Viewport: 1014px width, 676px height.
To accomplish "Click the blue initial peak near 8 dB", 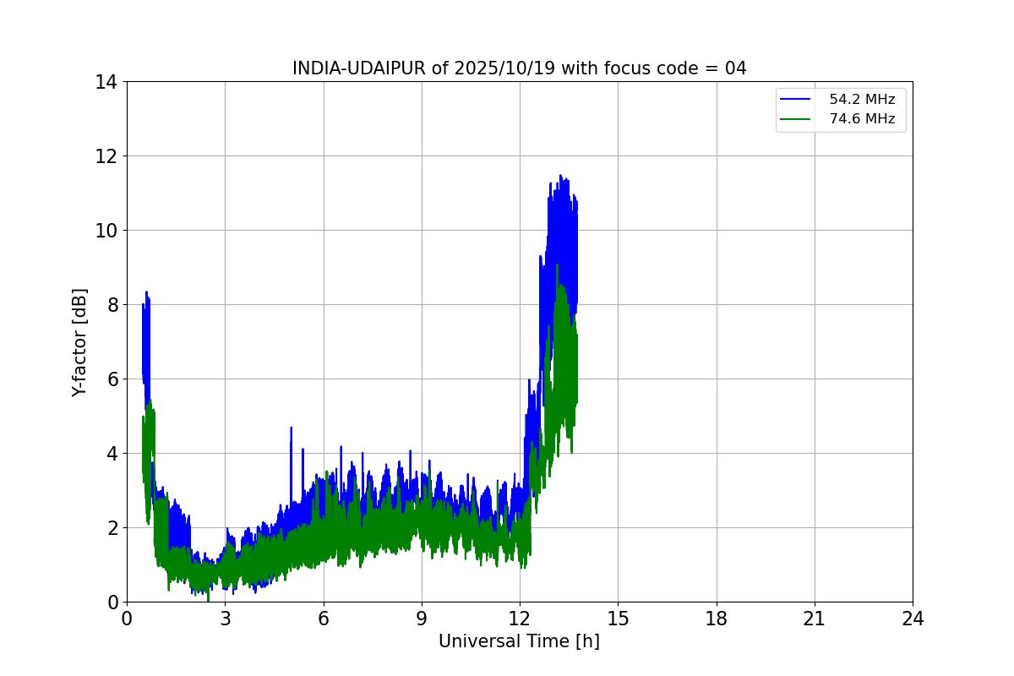I will point(146,293).
